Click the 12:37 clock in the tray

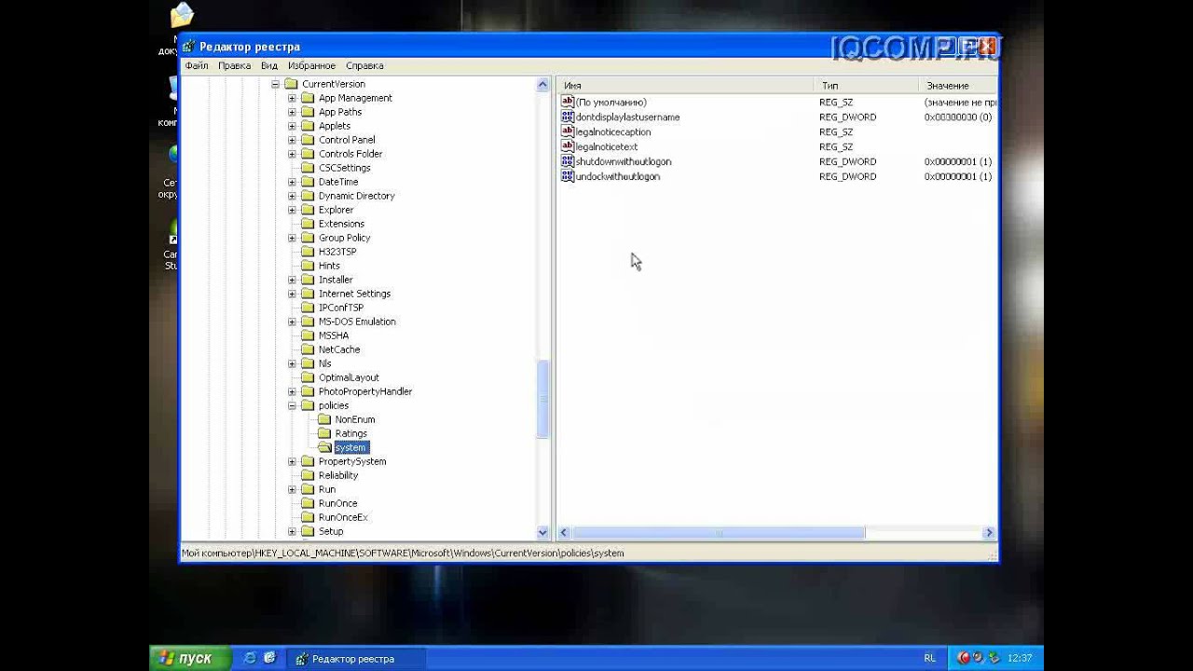(1020, 659)
